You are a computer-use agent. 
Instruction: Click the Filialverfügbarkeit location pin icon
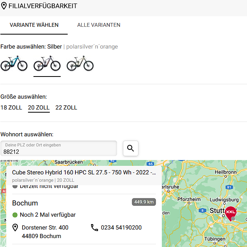coord(4,6)
